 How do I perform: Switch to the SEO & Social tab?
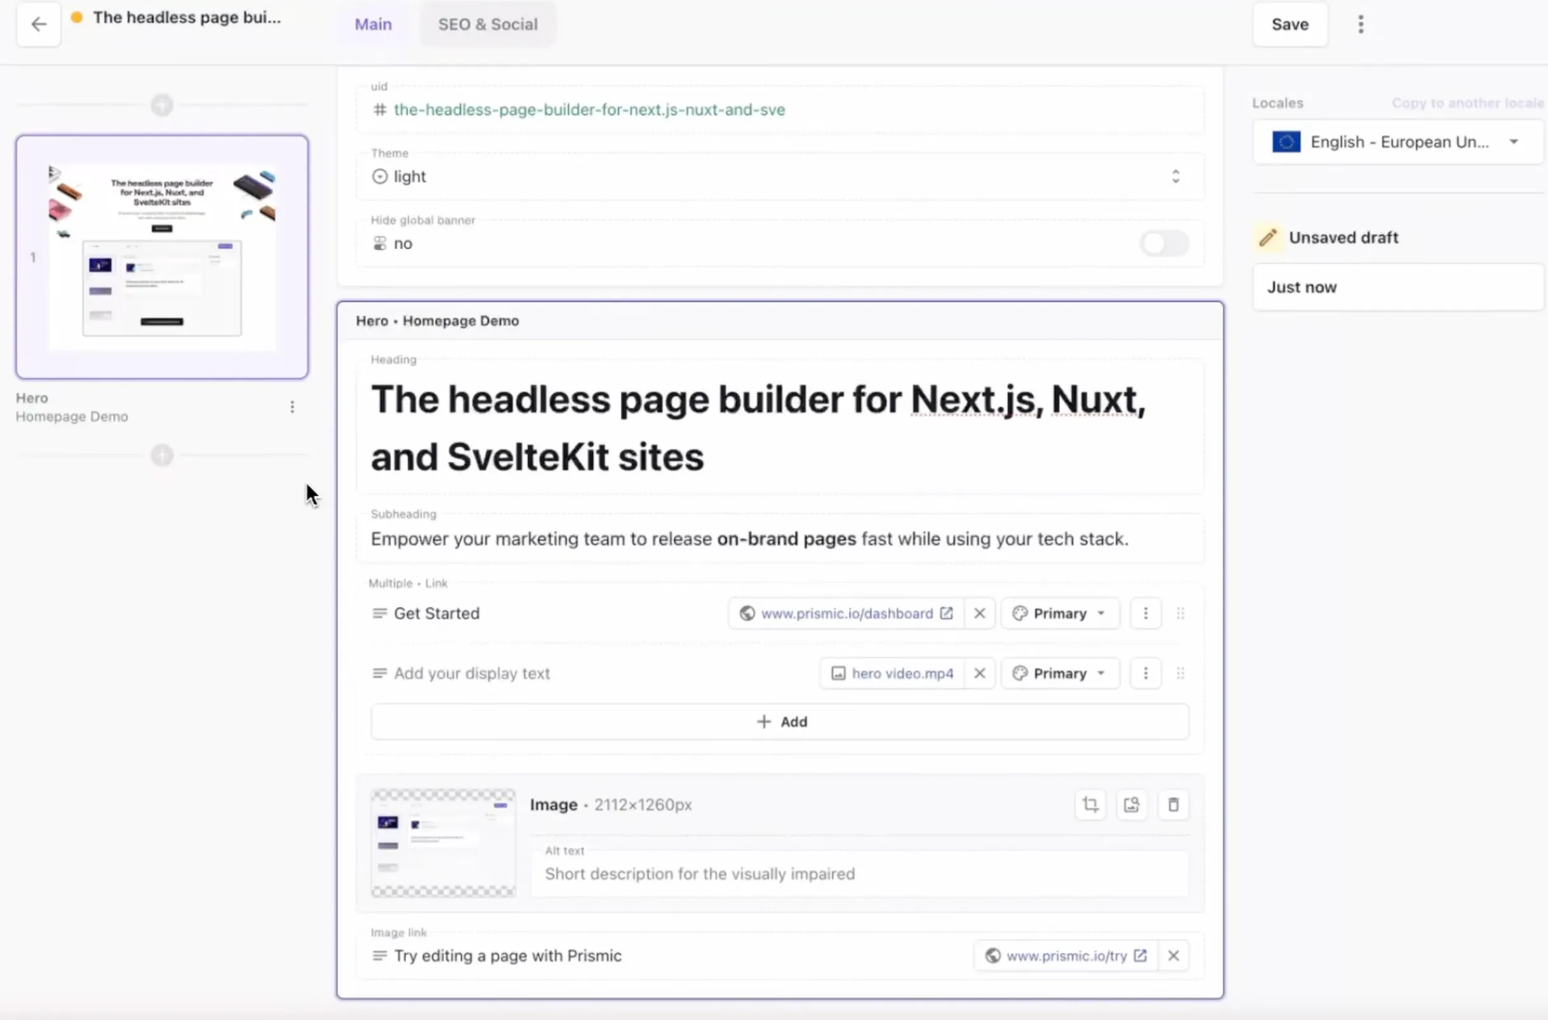pos(488,25)
